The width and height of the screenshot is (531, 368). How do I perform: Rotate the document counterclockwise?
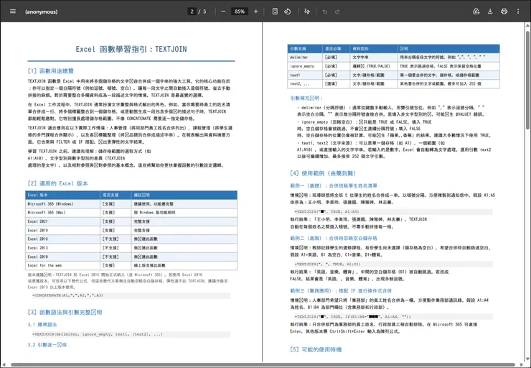click(288, 11)
